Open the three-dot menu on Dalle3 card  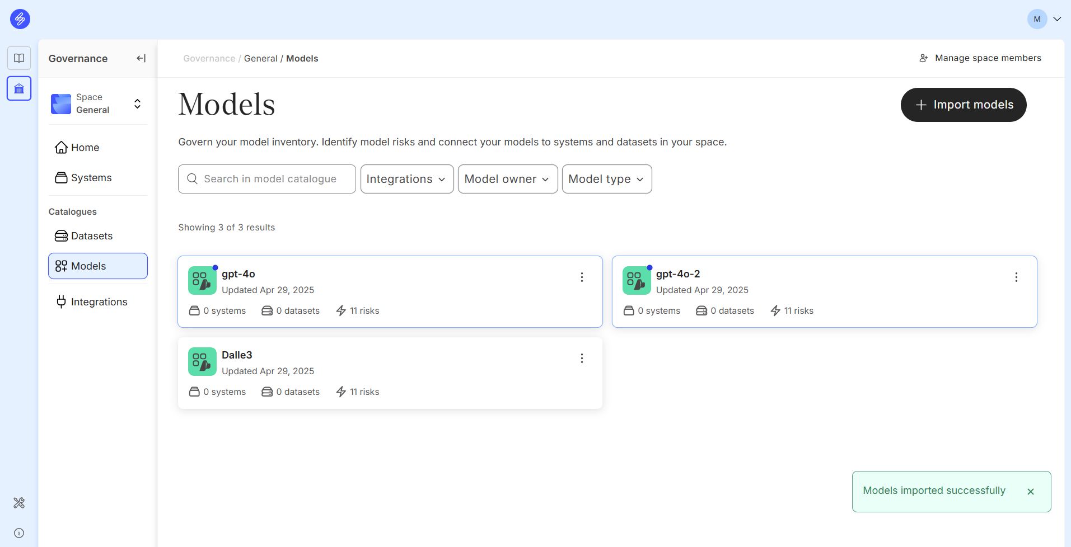pos(582,359)
